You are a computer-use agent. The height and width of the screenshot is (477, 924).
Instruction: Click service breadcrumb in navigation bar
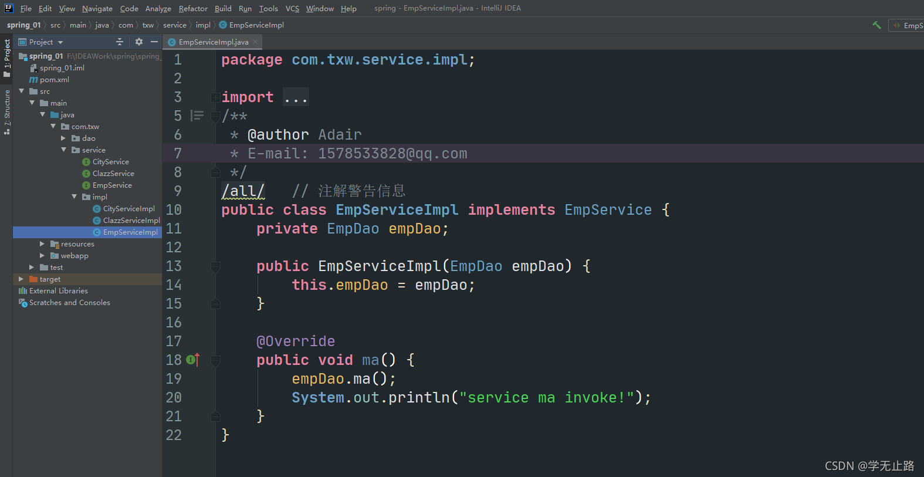click(x=174, y=25)
